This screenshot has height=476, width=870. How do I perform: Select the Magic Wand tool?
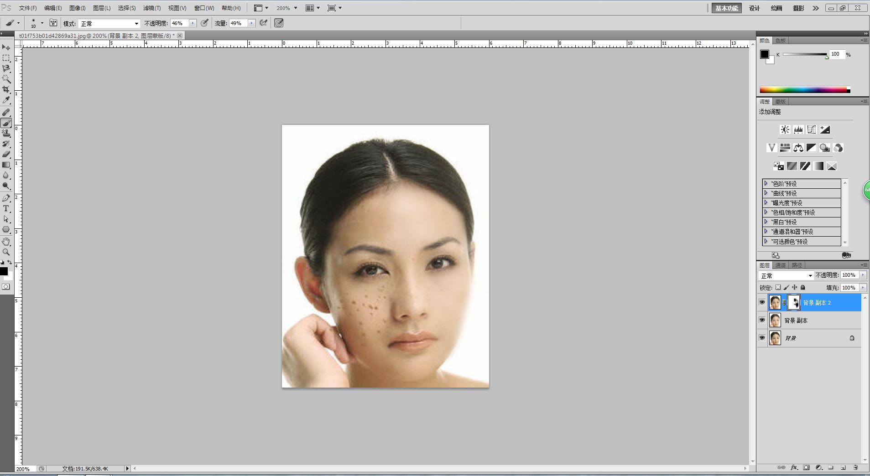pyautogui.click(x=6, y=79)
